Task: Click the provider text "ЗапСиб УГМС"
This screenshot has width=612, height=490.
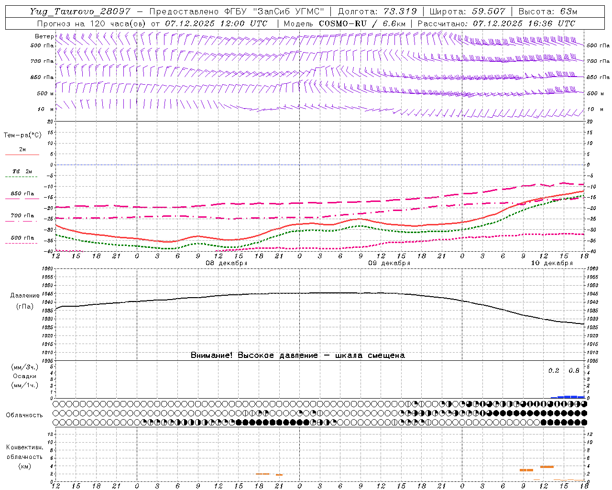Action: tap(288, 11)
